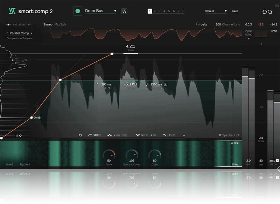Select state slot 1
Screen dimensions: 280x204
[150, 11]
